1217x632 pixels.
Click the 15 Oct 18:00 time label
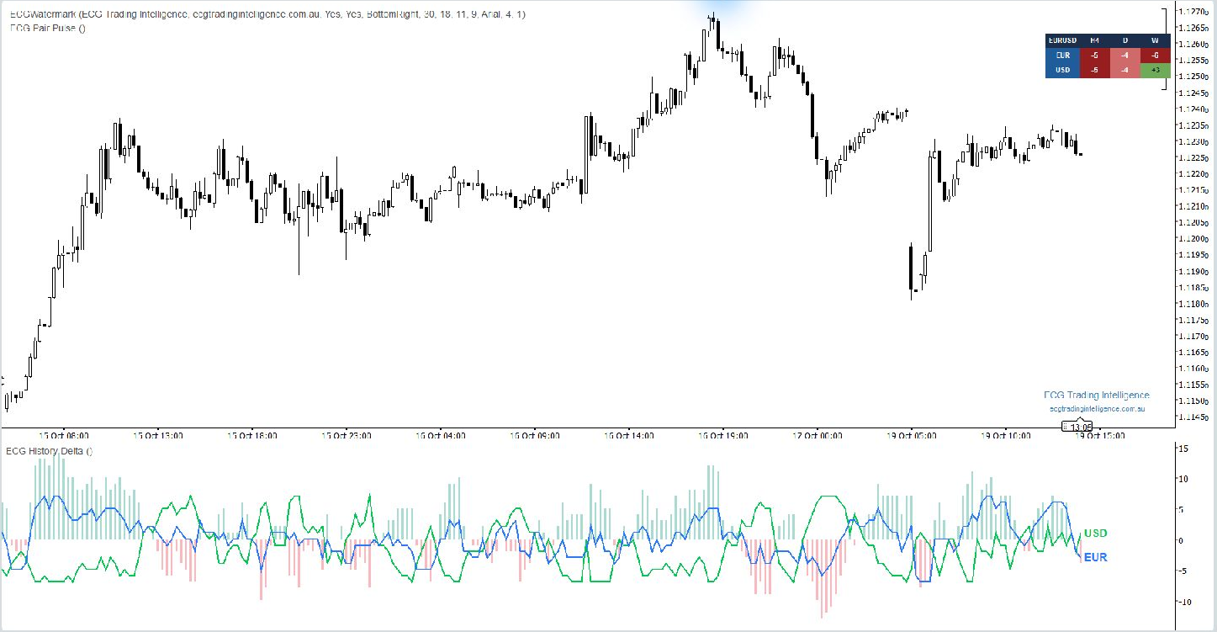pos(253,436)
